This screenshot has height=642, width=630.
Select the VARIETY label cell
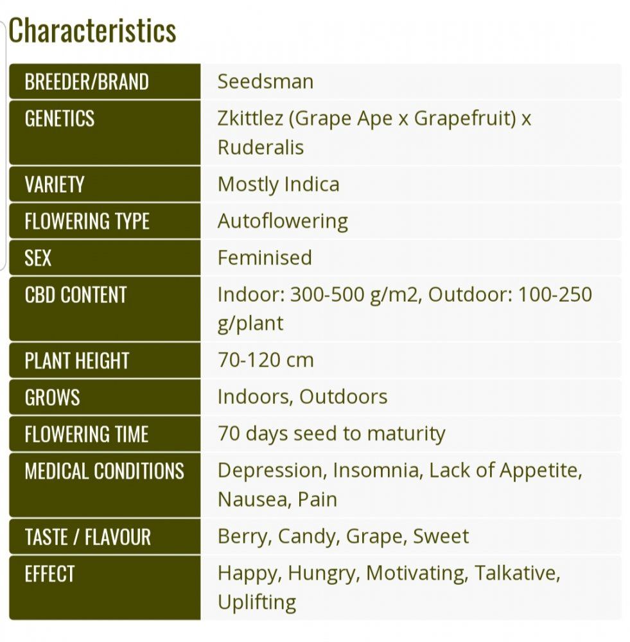coord(105,184)
